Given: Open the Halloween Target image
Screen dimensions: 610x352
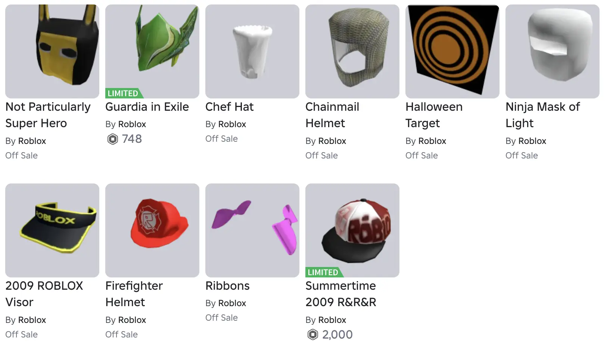Looking at the screenshot, I should (452, 51).
